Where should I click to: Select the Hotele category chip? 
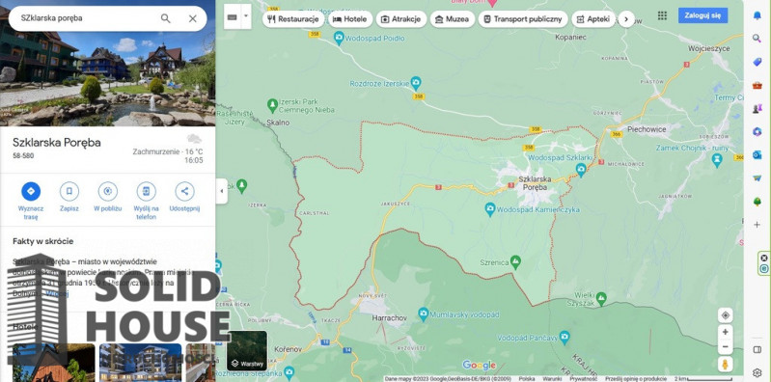pyautogui.click(x=350, y=19)
